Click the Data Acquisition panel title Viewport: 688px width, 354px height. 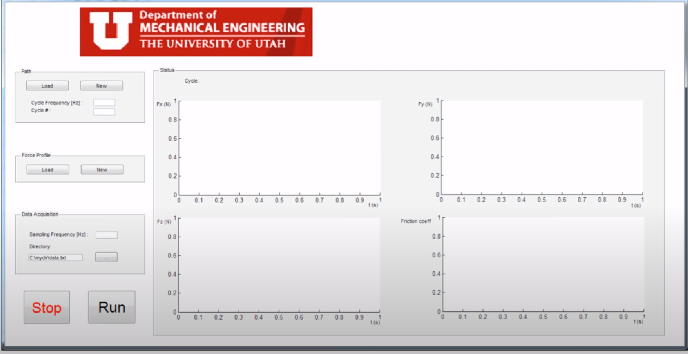[x=40, y=214]
